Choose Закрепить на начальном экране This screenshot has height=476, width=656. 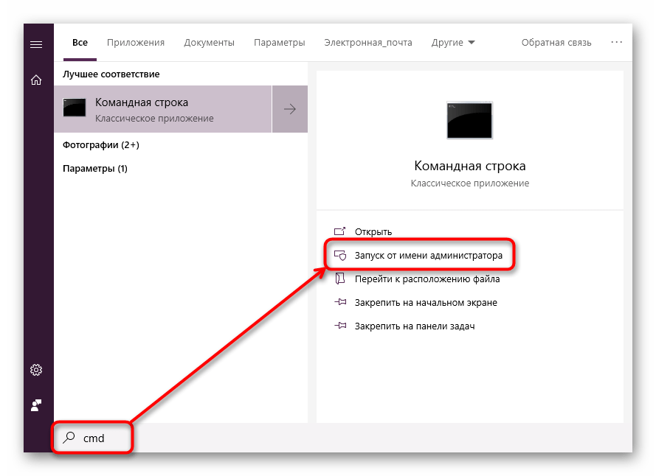[426, 302]
